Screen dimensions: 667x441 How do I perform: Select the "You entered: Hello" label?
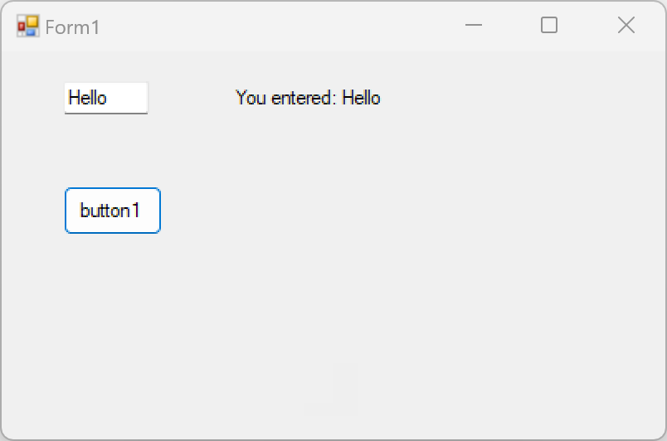(x=308, y=98)
